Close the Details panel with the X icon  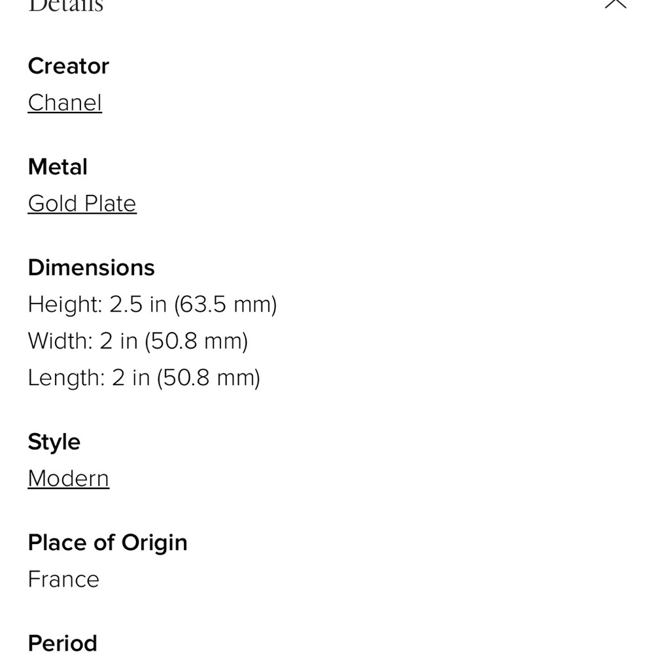(x=615, y=3)
